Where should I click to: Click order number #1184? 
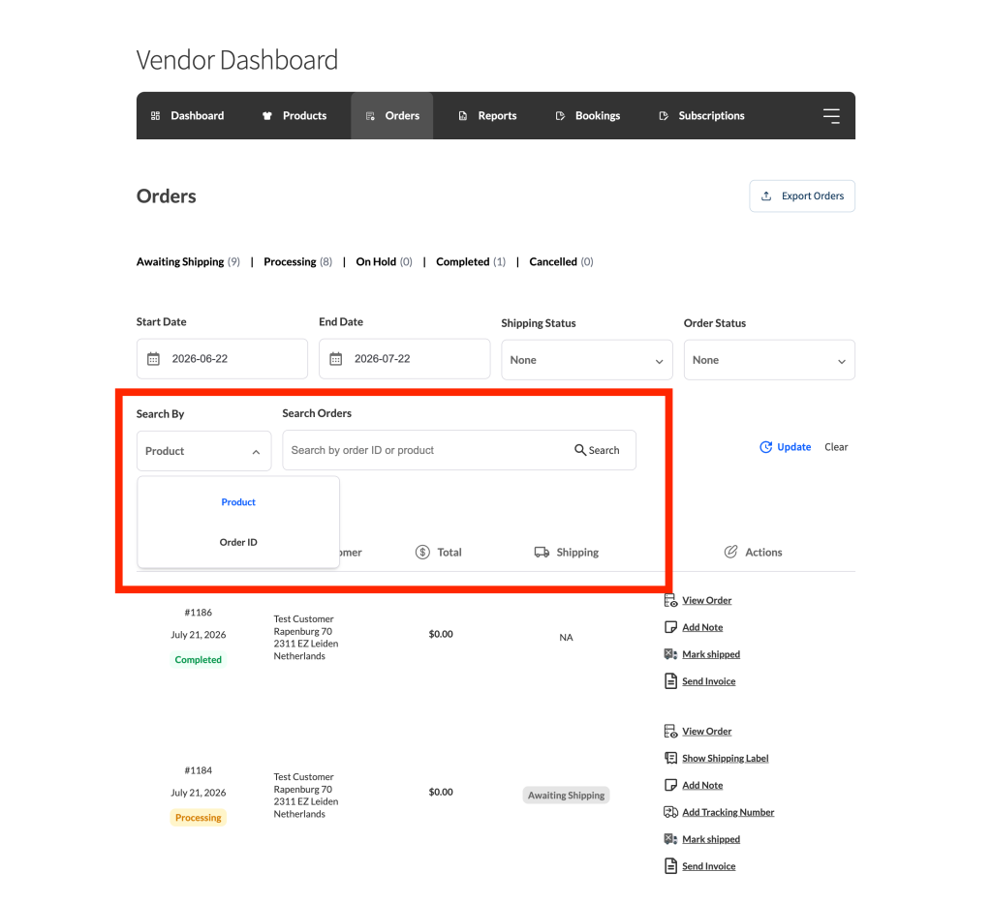pyautogui.click(x=198, y=770)
